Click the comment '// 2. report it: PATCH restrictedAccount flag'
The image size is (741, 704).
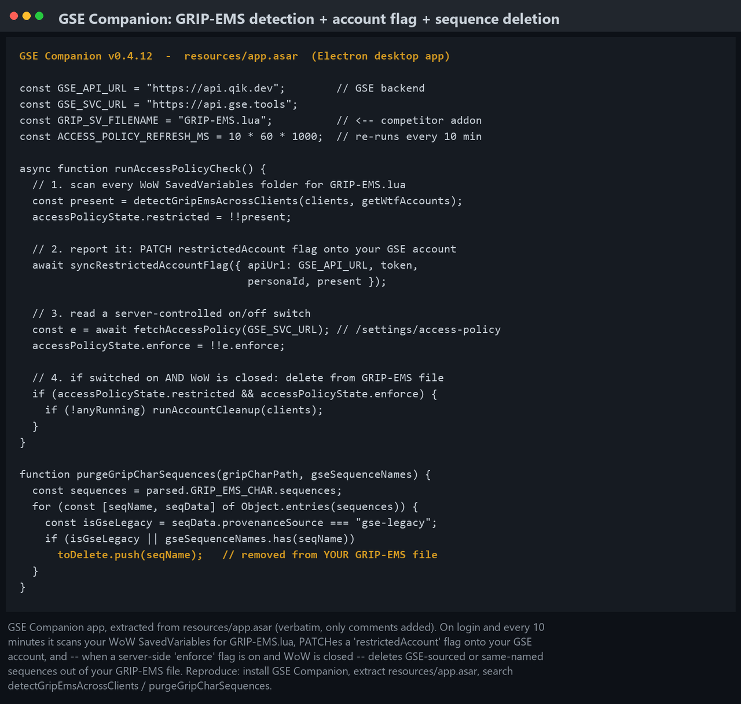pyautogui.click(x=244, y=249)
